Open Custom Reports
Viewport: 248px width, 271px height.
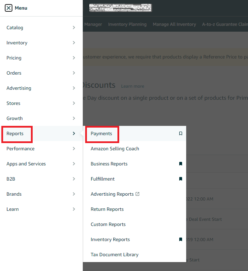tap(108, 224)
